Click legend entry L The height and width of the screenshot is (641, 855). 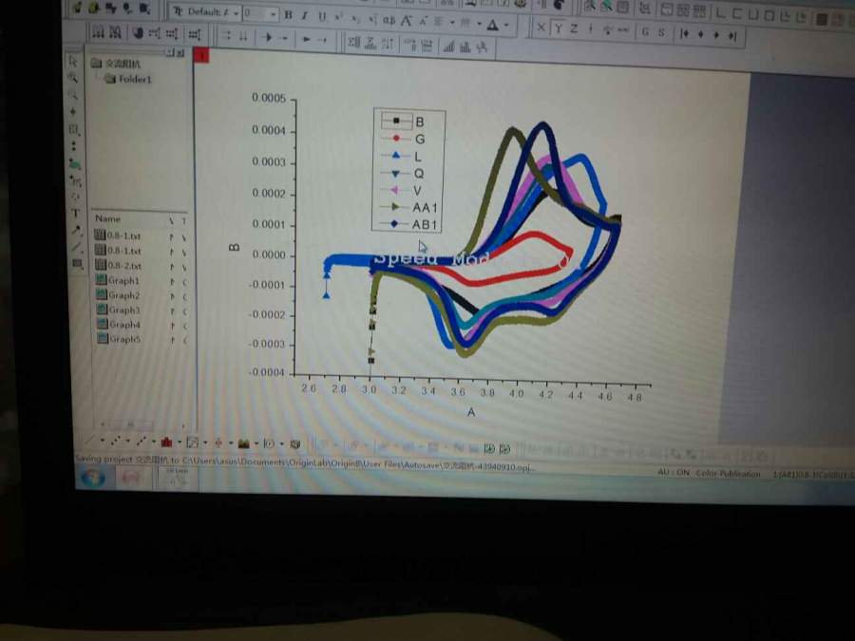pyautogui.click(x=403, y=157)
